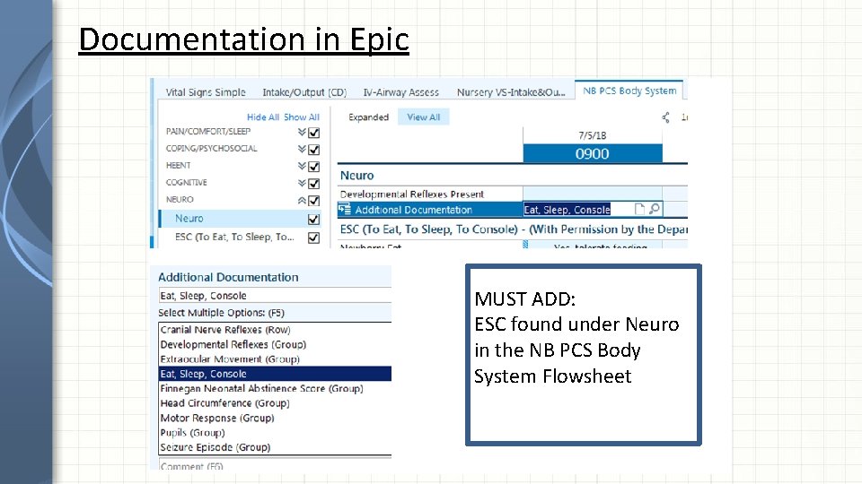Open the IV-Airway Assess tab
Viewport: 862px width, 484px height.
(400, 92)
